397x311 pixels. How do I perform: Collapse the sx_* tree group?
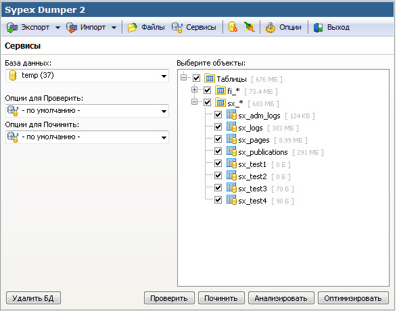(195, 101)
